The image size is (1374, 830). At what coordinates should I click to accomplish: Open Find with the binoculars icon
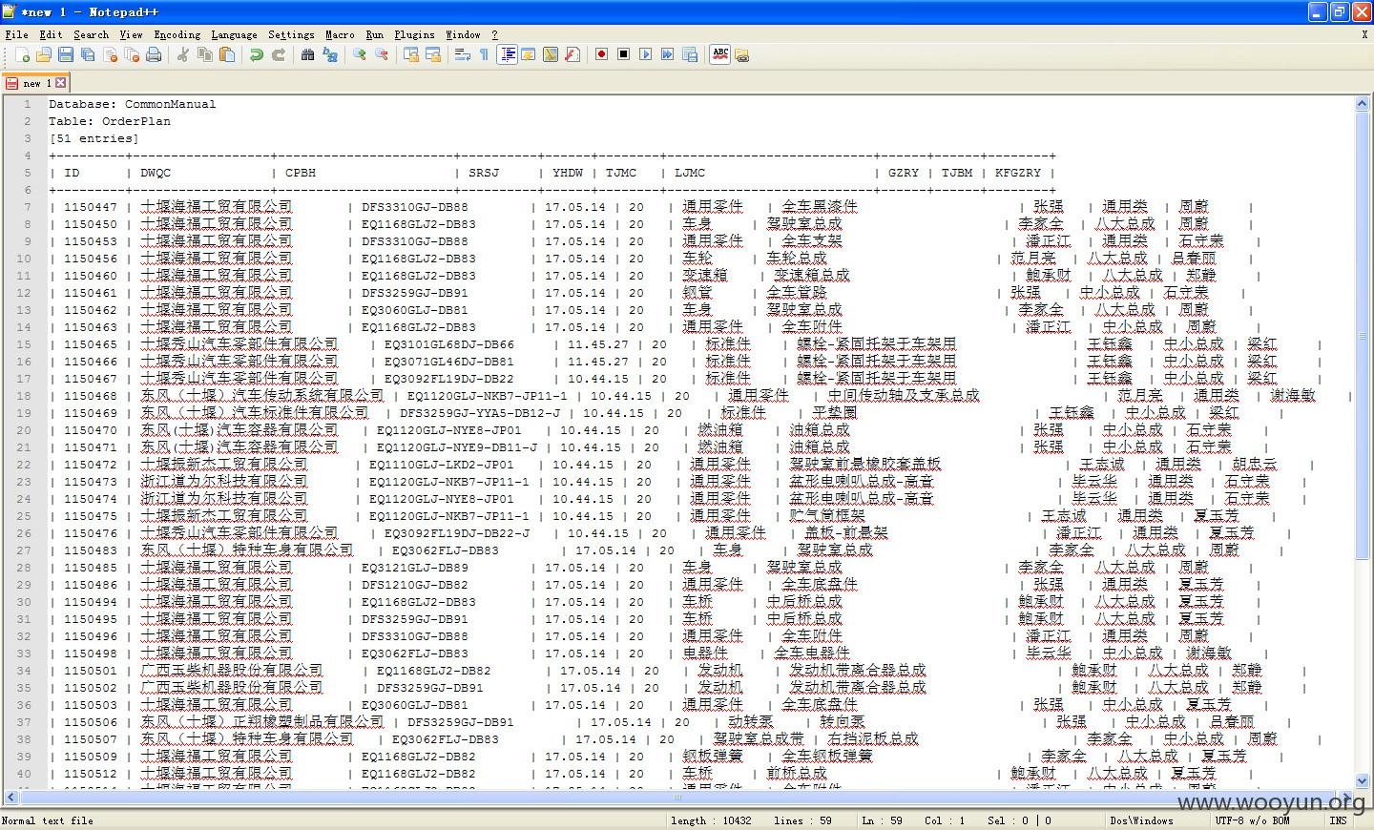tap(307, 55)
